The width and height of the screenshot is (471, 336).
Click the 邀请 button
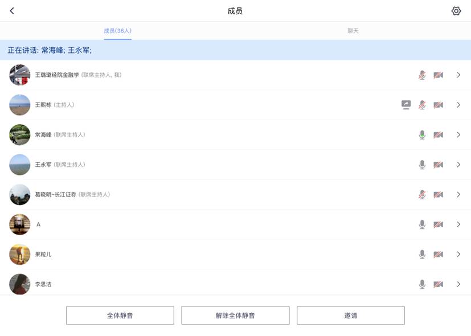[x=350, y=315]
